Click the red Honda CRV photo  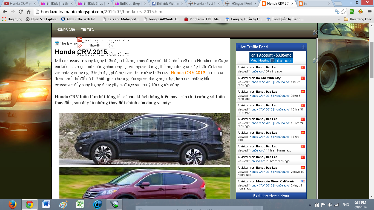click(x=145, y=183)
